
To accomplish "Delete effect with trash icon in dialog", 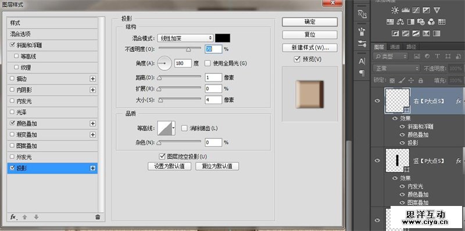I will (98, 217).
